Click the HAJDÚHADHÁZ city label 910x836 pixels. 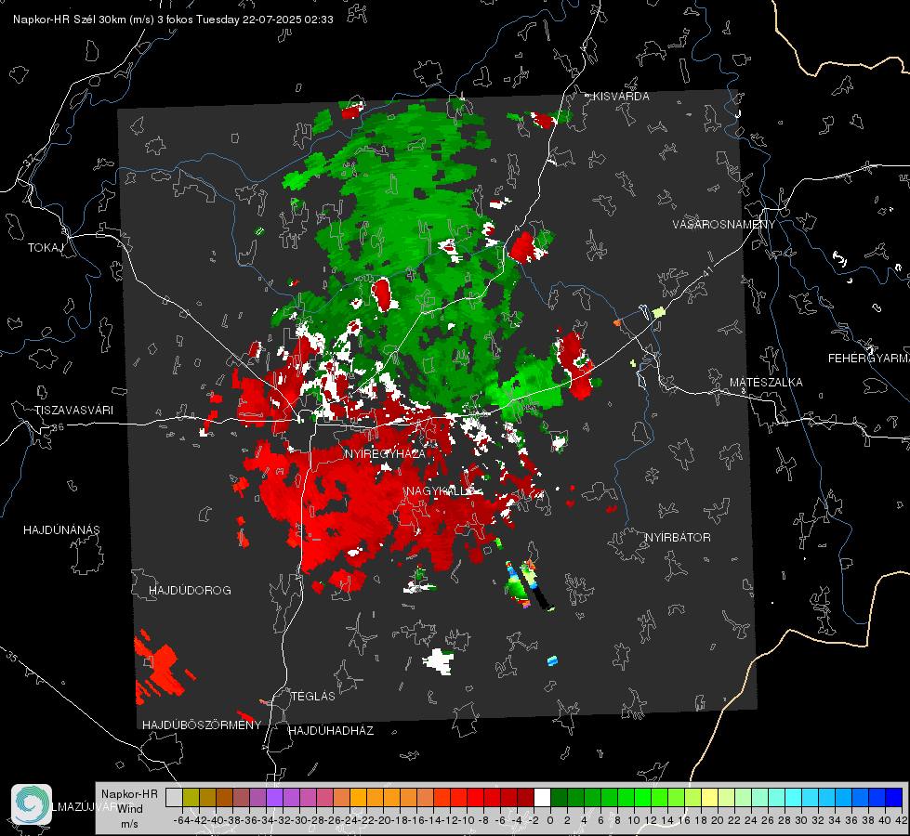tap(331, 731)
